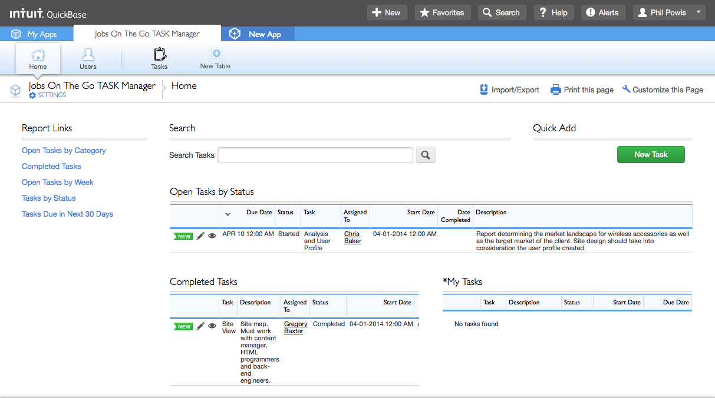Click the magnifier search button beside Search Tasks
The height and width of the screenshot is (398, 715).
pos(426,155)
